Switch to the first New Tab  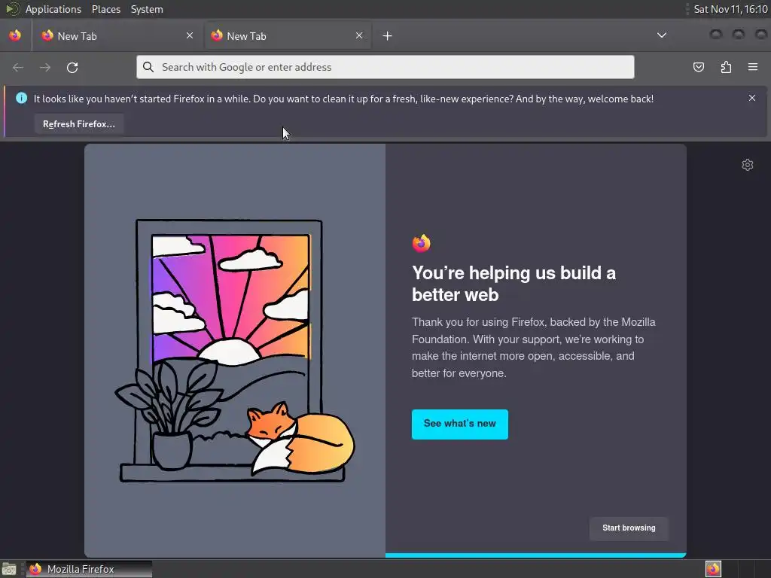(x=118, y=36)
